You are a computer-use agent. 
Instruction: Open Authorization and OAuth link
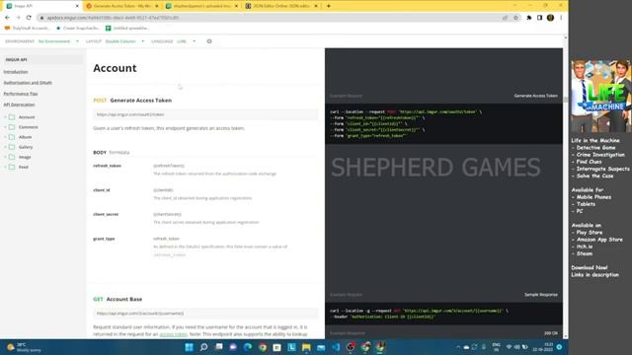click(x=28, y=83)
